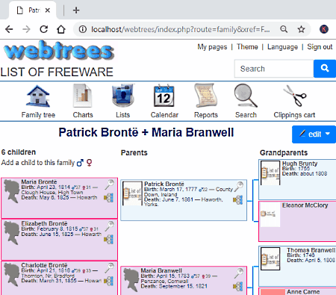Open links icon on Charlotte Brontë's box
Image resolution: width=336 pixels, height=295 pixels.
(109, 281)
